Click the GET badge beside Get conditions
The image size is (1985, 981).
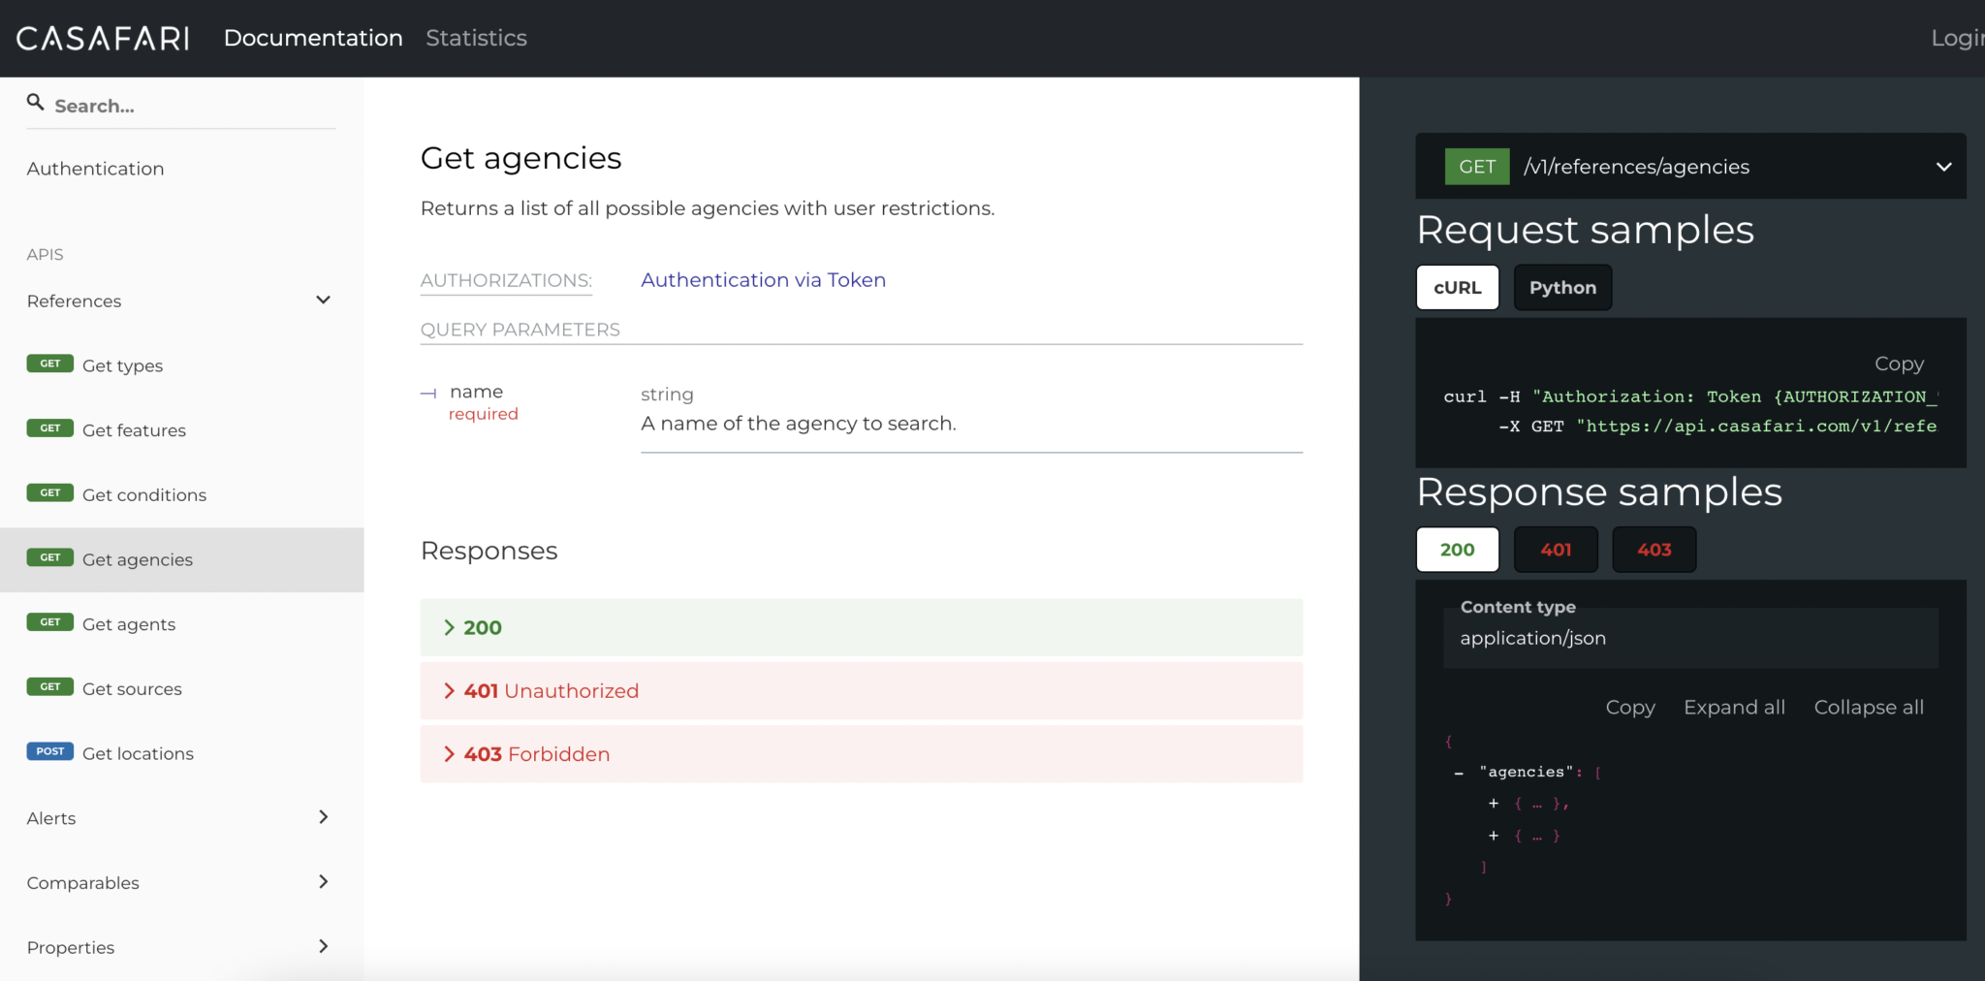click(49, 492)
